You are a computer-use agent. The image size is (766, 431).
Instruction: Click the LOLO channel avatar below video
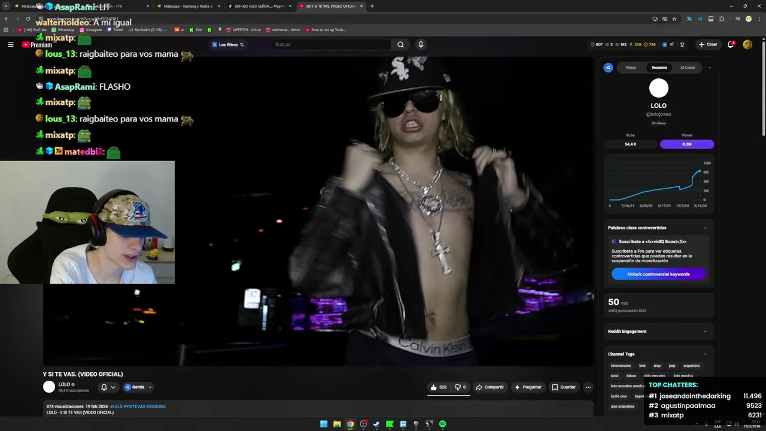click(49, 387)
